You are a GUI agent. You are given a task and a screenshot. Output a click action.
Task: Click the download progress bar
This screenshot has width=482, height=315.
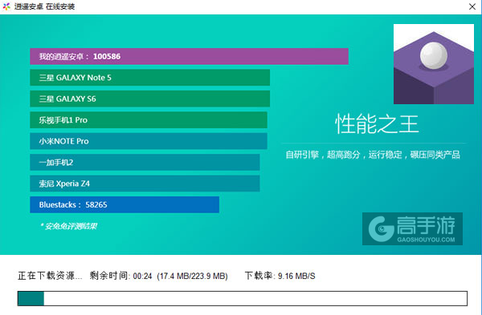click(x=243, y=298)
